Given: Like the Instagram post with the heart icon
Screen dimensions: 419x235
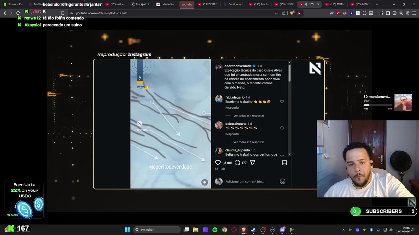Looking at the screenshot, I should point(218,163).
